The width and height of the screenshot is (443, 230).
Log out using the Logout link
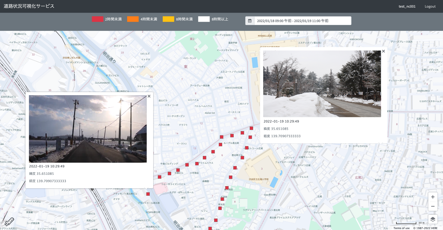430,6
